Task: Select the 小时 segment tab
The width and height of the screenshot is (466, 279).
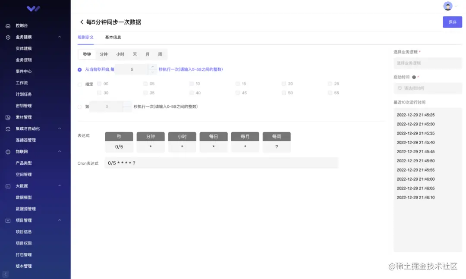Action: point(120,54)
